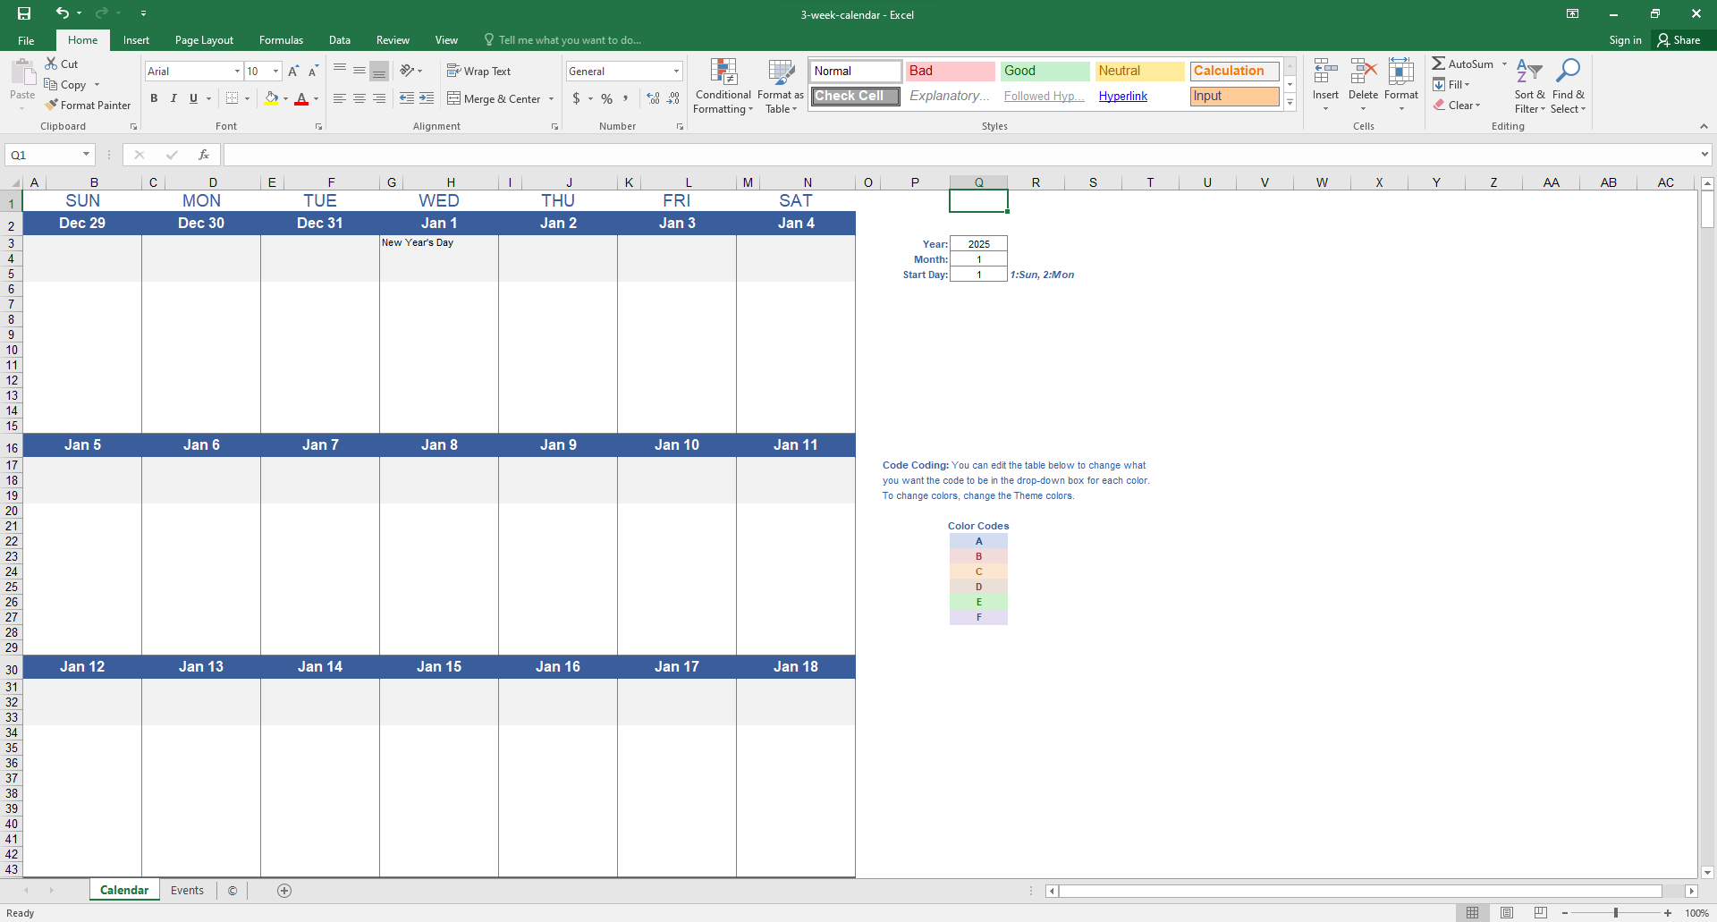Apply the Good cell style swatch

(x=1044, y=72)
